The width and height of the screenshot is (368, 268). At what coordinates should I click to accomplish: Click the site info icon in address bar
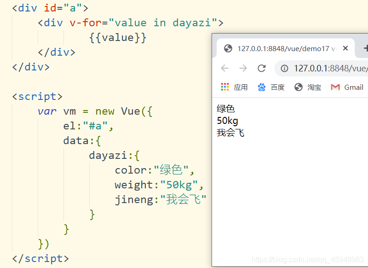(x=284, y=69)
